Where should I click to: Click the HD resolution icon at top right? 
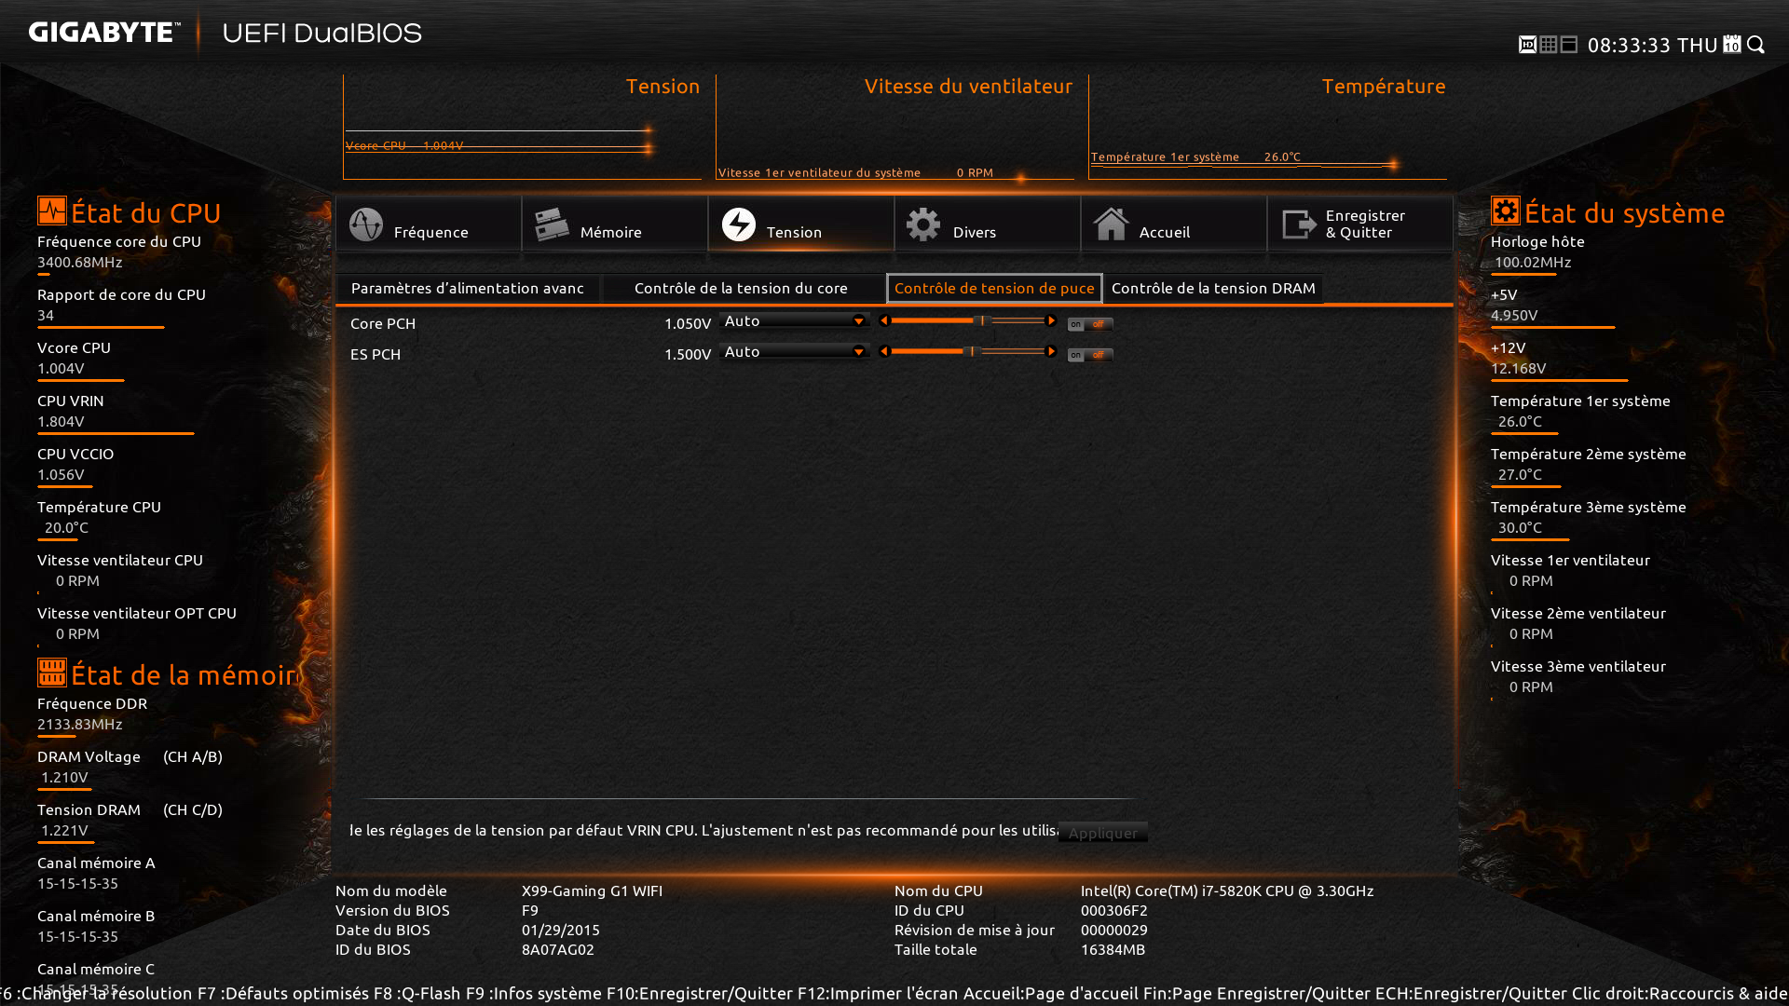click(x=1527, y=45)
